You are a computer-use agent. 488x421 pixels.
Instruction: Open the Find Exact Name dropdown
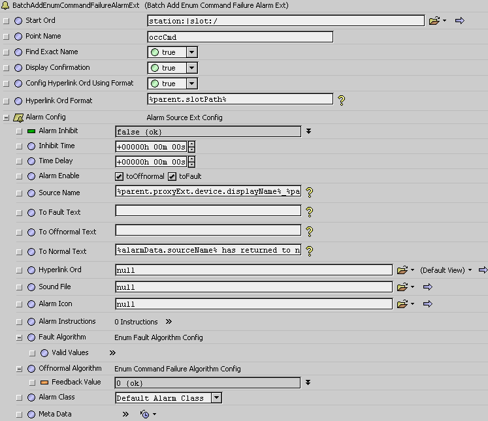pos(192,52)
